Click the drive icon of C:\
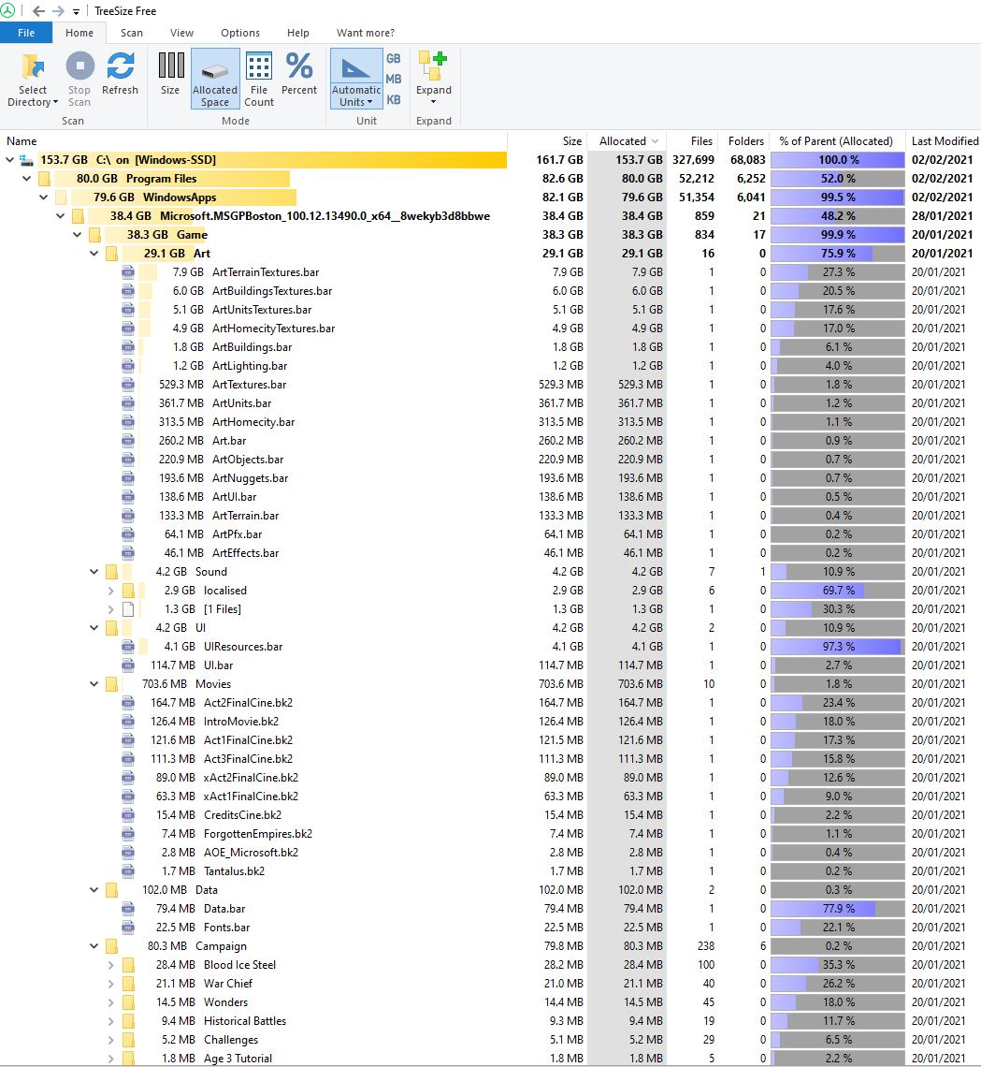981x1067 pixels. pos(26,160)
